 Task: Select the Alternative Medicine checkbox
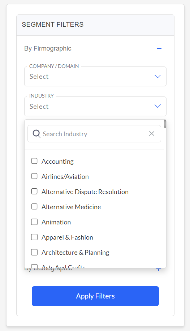pyautogui.click(x=34, y=207)
